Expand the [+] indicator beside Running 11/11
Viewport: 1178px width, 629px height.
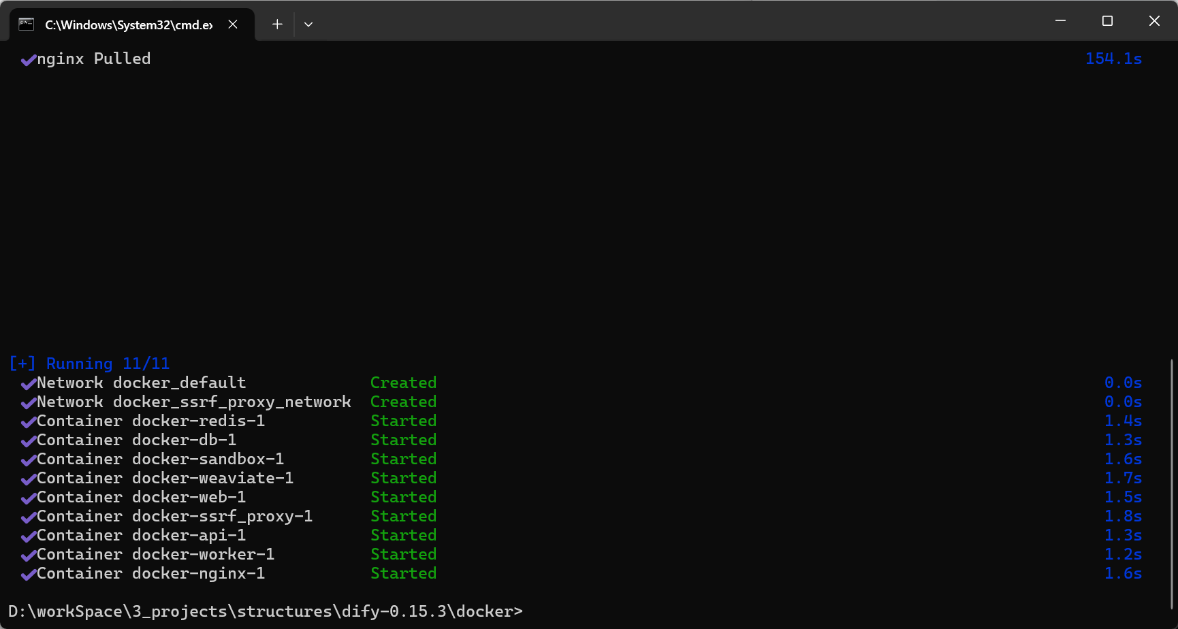click(x=22, y=363)
